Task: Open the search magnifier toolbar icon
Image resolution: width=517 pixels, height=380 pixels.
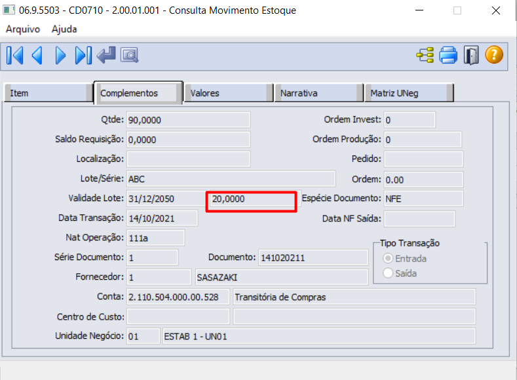Action: 130,55
